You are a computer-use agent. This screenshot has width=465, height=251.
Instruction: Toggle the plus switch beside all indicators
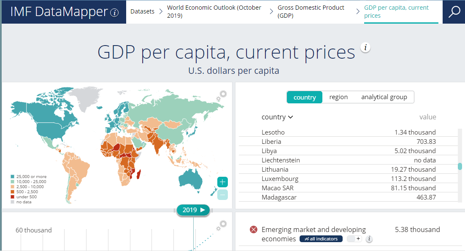tap(354, 239)
